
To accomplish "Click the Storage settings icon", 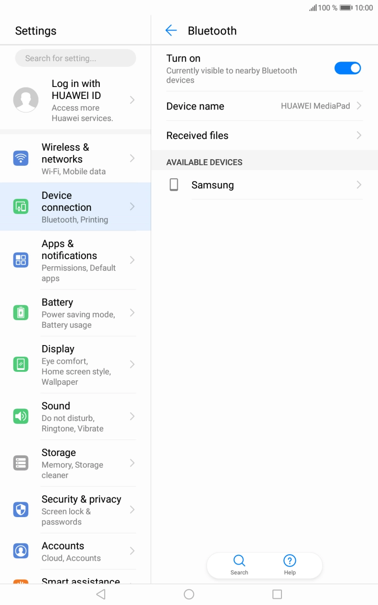I will pos(21,463).
